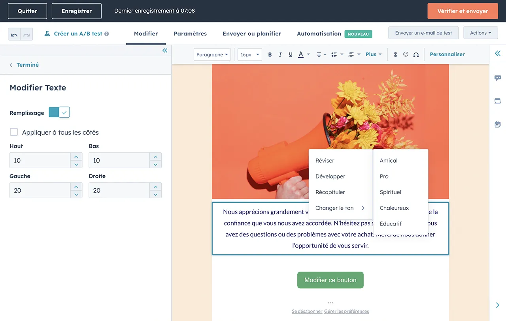Click the Vérifier et envoyer button
The width and height of the screenshot is (506, 321).
click(x=463, y=11)
